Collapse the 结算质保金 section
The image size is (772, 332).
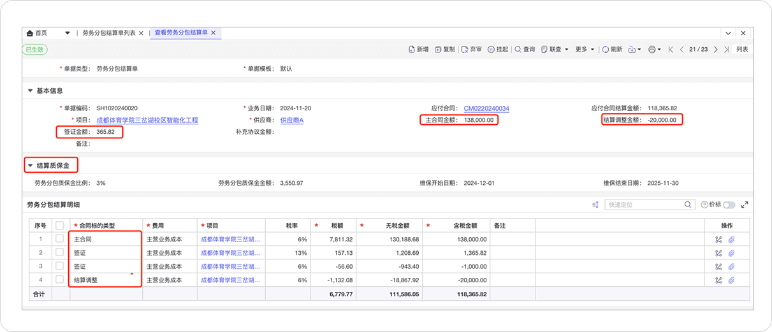click(x=30, y=166)
